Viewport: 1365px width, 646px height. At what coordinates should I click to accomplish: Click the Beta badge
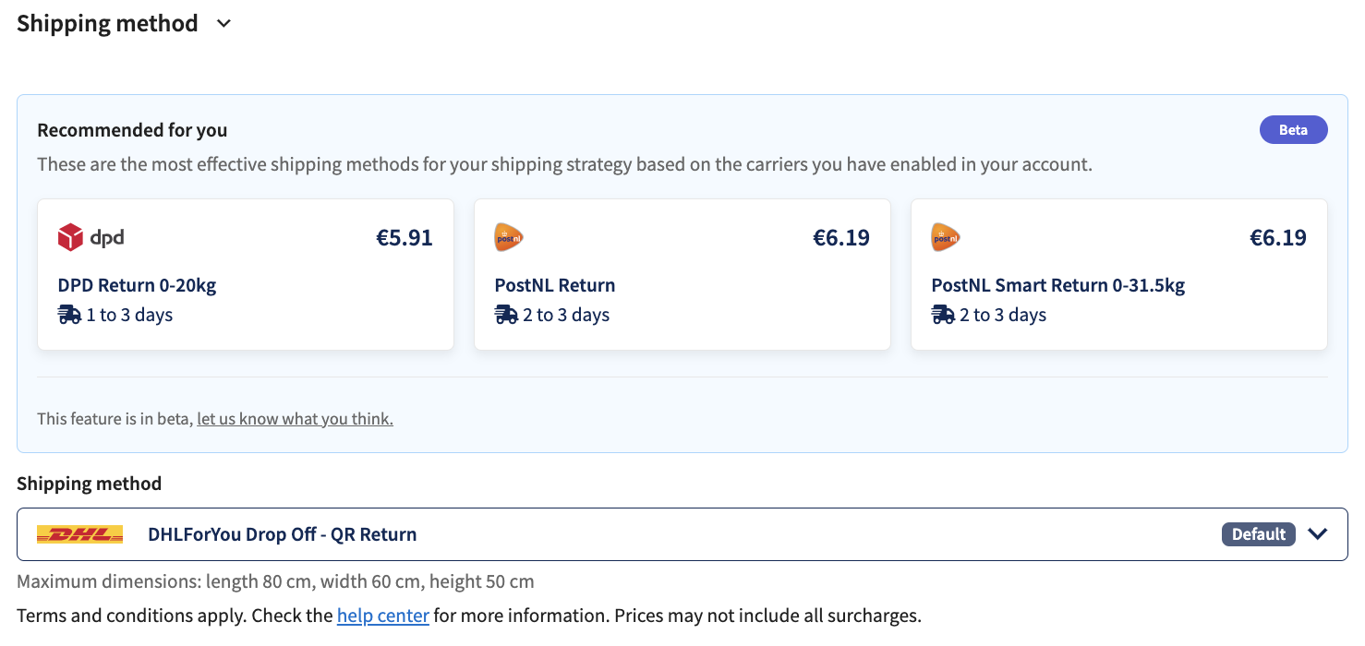[x=1294, y=130]
